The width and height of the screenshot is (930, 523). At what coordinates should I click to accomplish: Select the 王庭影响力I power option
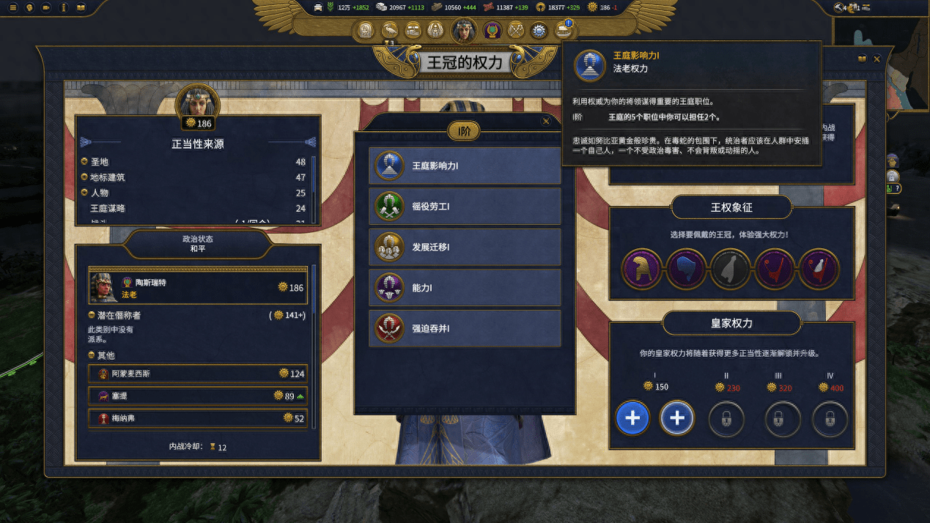[465, 166]
